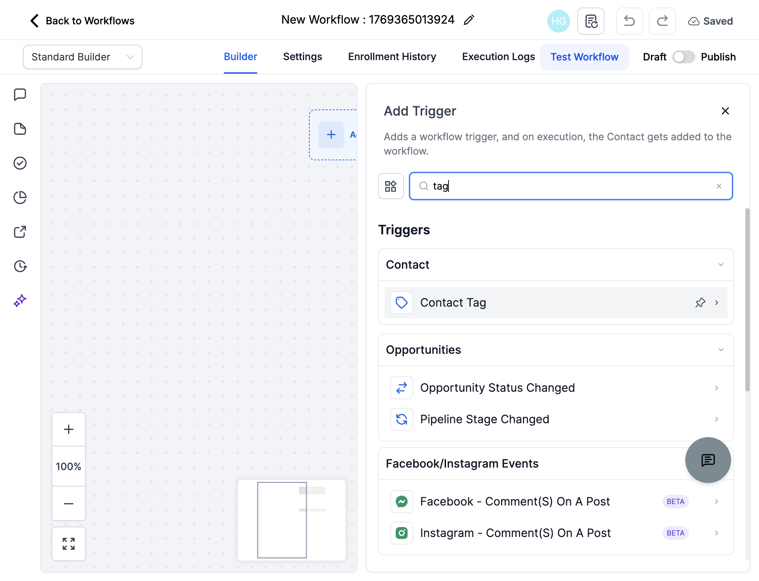The height and width of the screenshot is (581, 759).
Task: Click the circled checkmark sidebar icon
Action: [x=20, y=163]
